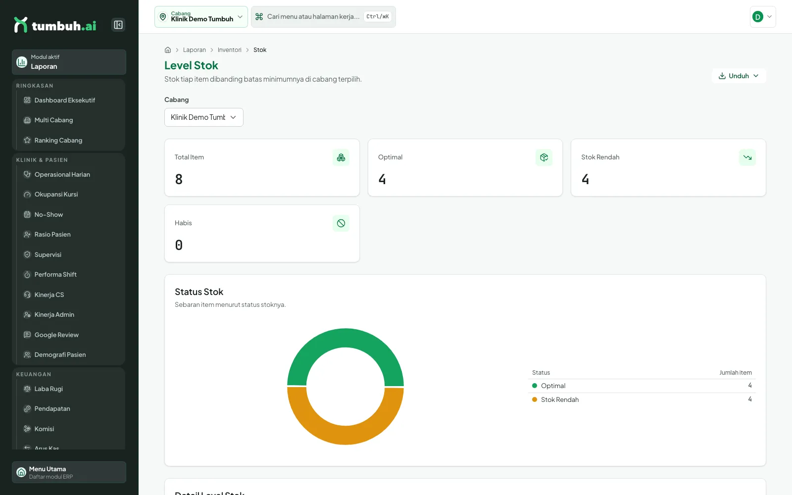Click the green Optimal donut segment
This screenshot has height=495, width=792.
click(346, 338)
